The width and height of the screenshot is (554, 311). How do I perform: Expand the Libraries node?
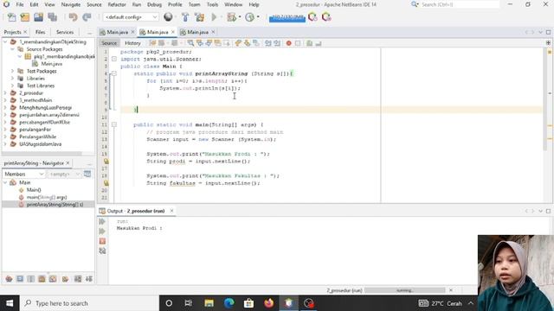(x=12, y=79)
